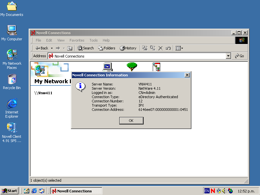Open the Help menu
Image resolution: width=260 pixels, height=195 pixels.
[x=106, y=40]
